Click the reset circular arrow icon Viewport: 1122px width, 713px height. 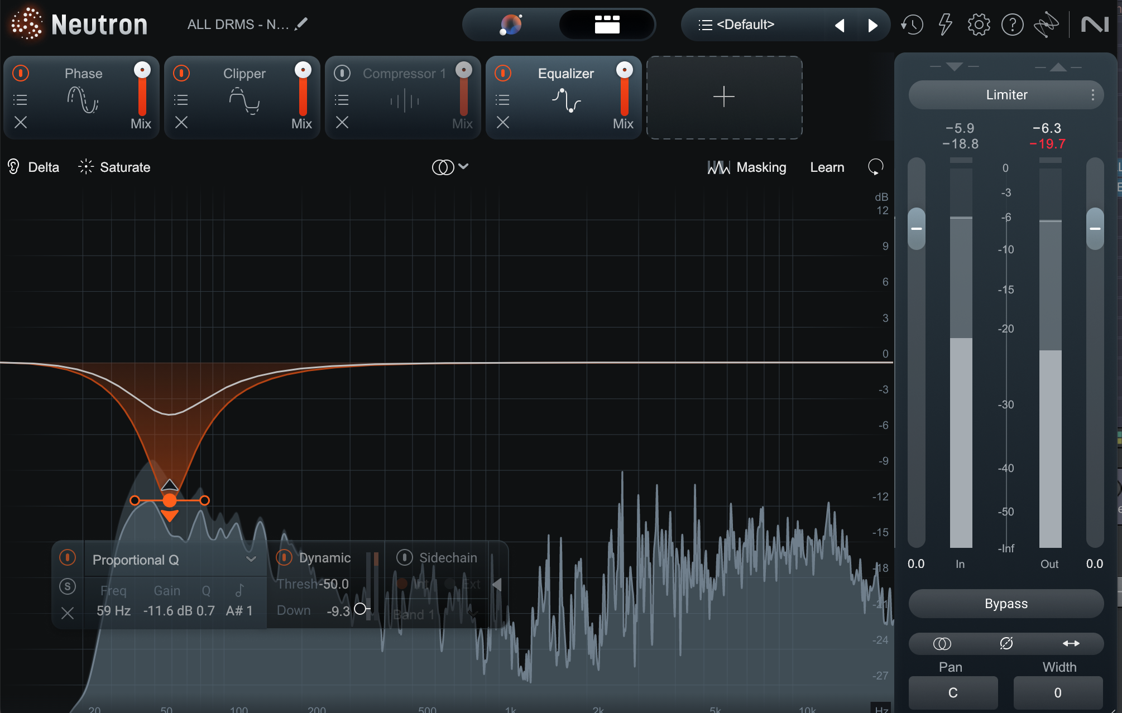[875, 167]
